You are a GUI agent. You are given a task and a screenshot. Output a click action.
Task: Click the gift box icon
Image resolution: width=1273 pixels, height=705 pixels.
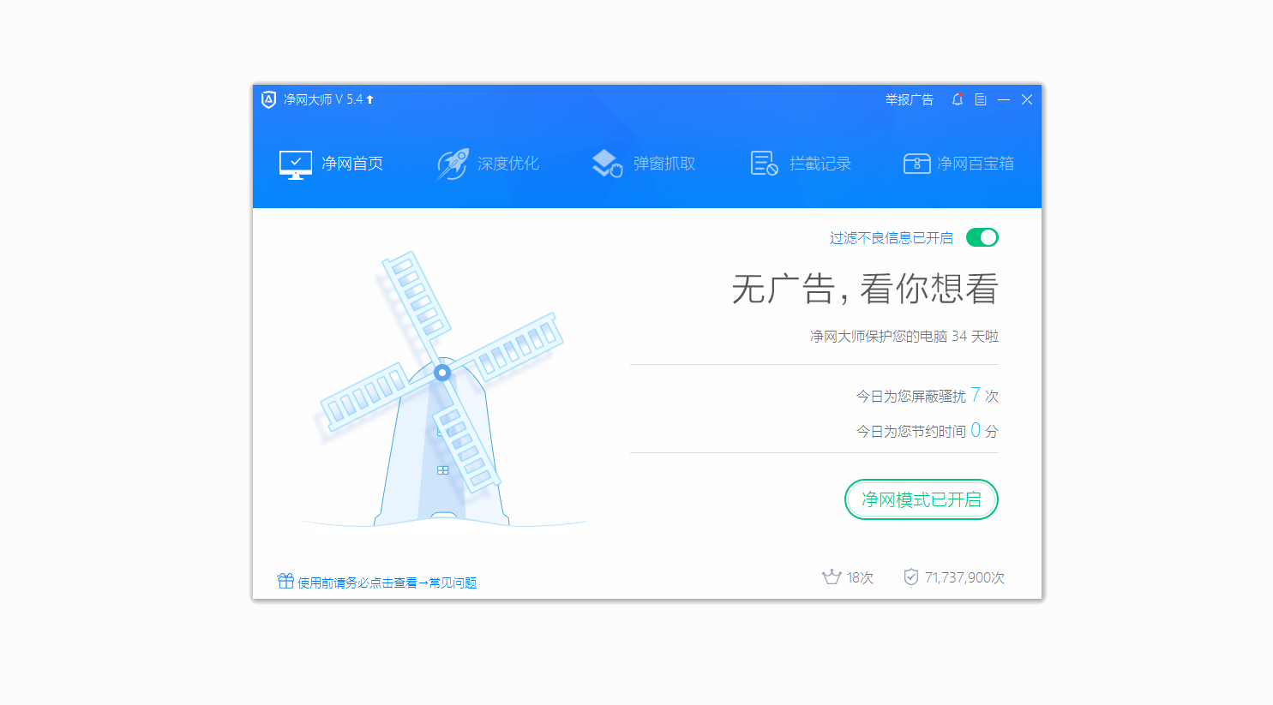(285, 581)
